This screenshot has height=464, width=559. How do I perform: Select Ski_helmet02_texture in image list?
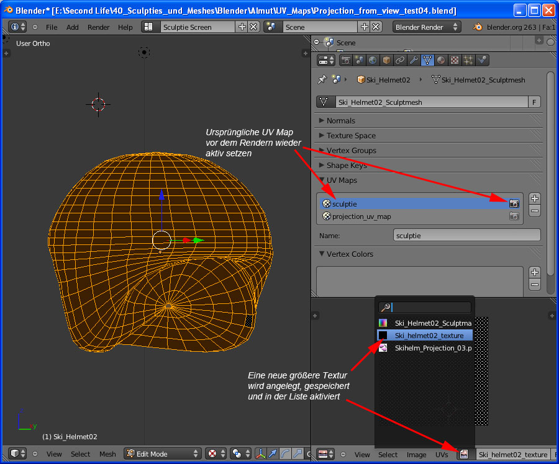(429, 335)
